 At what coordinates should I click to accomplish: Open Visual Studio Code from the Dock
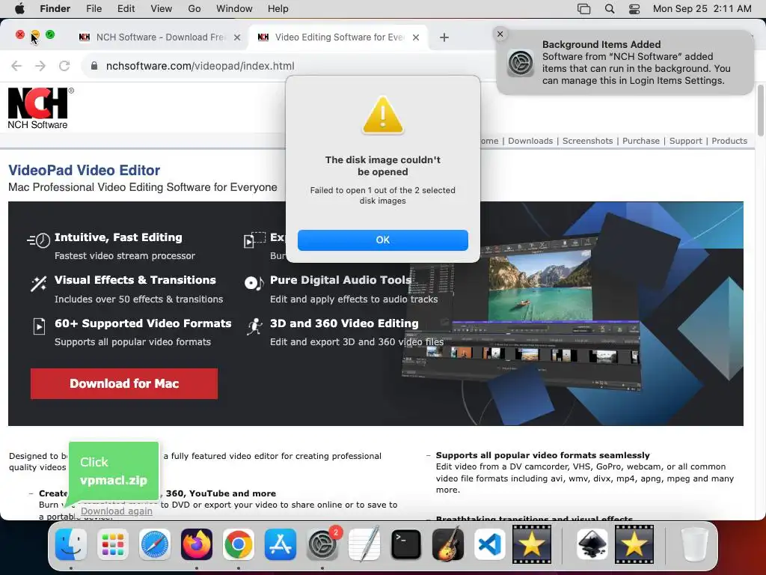click(489, 544)
